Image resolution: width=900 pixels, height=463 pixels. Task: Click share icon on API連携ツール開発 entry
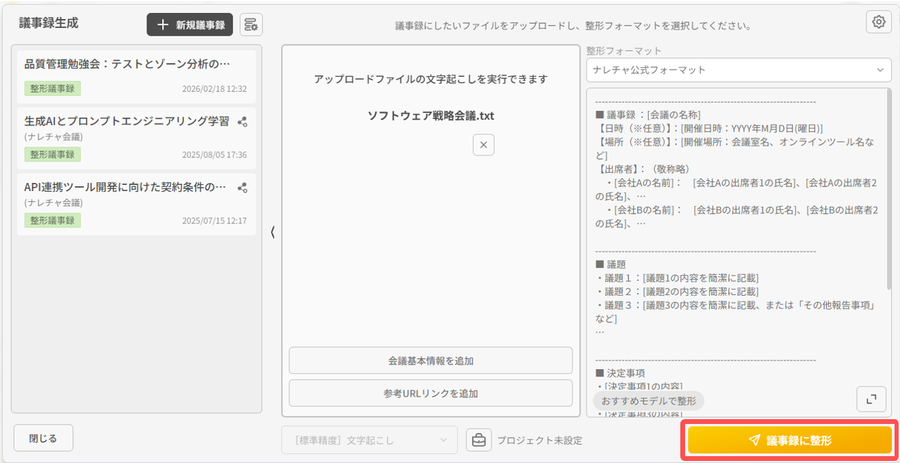242,188
